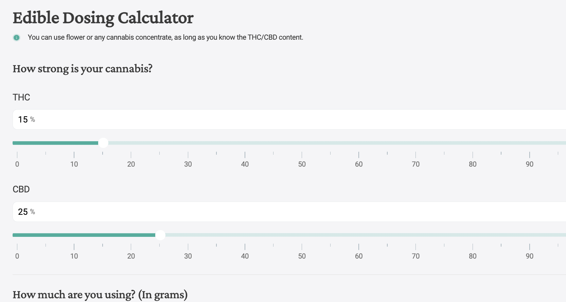This screenshot has width=566, height=302.
Task: Click the 30 label under the CBD slider
Action: (188, 256)
